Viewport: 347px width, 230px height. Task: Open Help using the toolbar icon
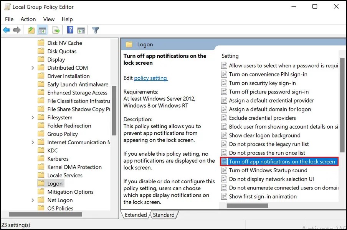point(70,30)
